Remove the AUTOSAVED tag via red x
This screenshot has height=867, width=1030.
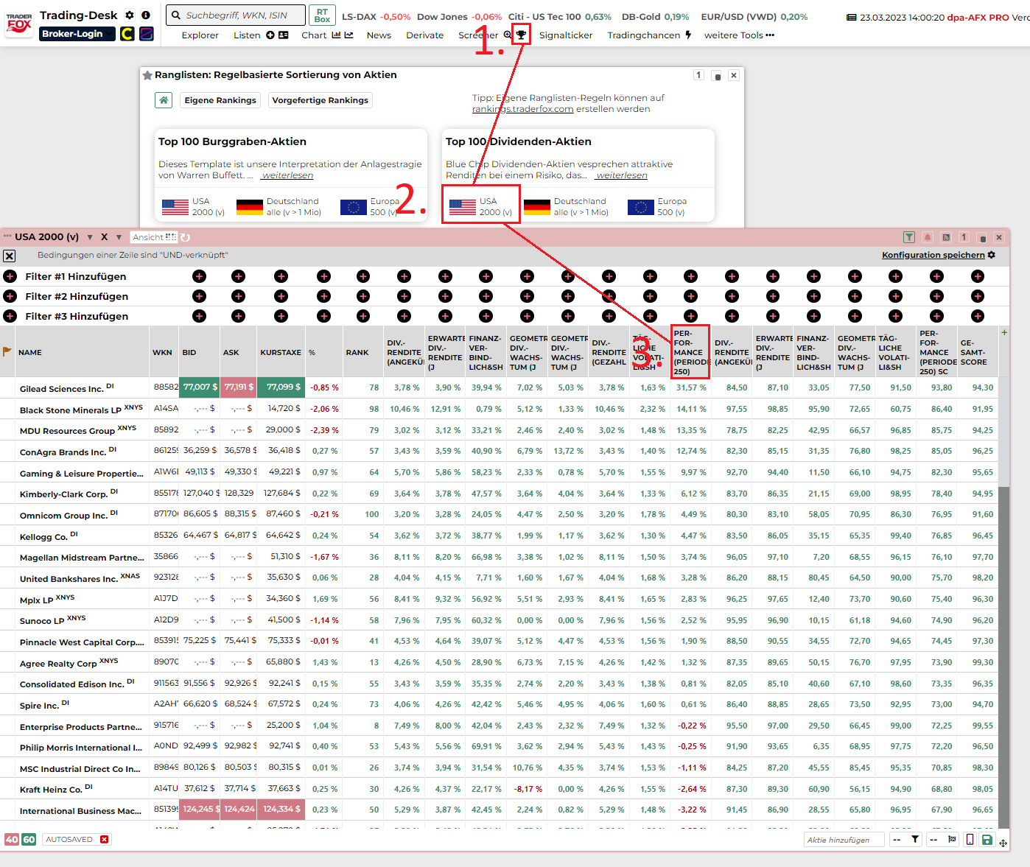coord(105,840)
